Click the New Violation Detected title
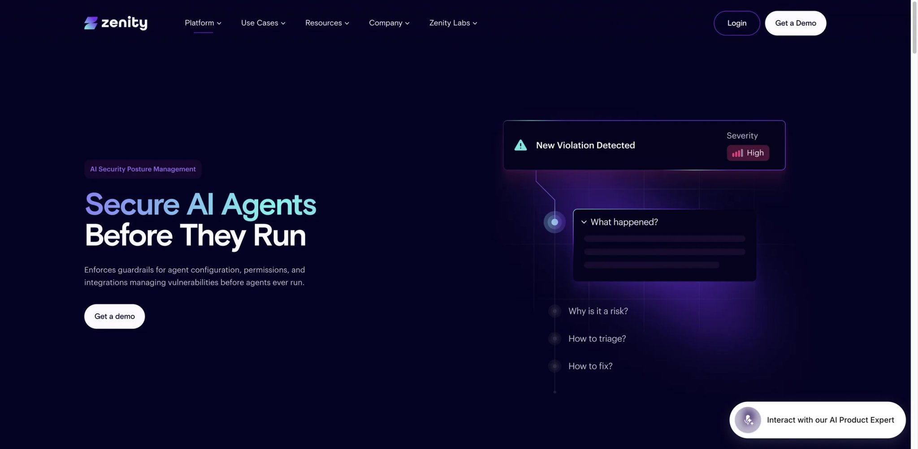 tap(585, 145)
